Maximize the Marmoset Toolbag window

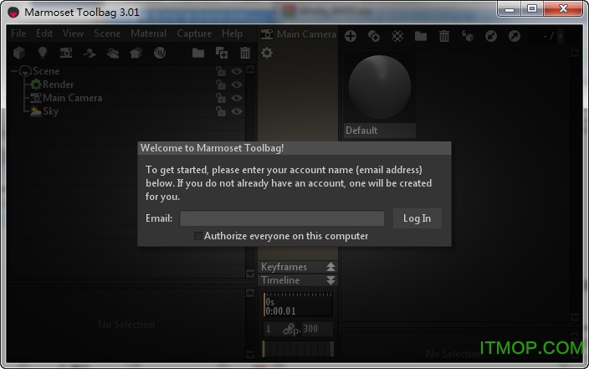coord(532,8)
